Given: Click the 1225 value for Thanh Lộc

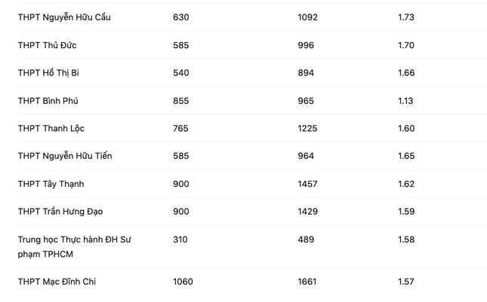Looking at the screenshot, I should tap(308, 129).
